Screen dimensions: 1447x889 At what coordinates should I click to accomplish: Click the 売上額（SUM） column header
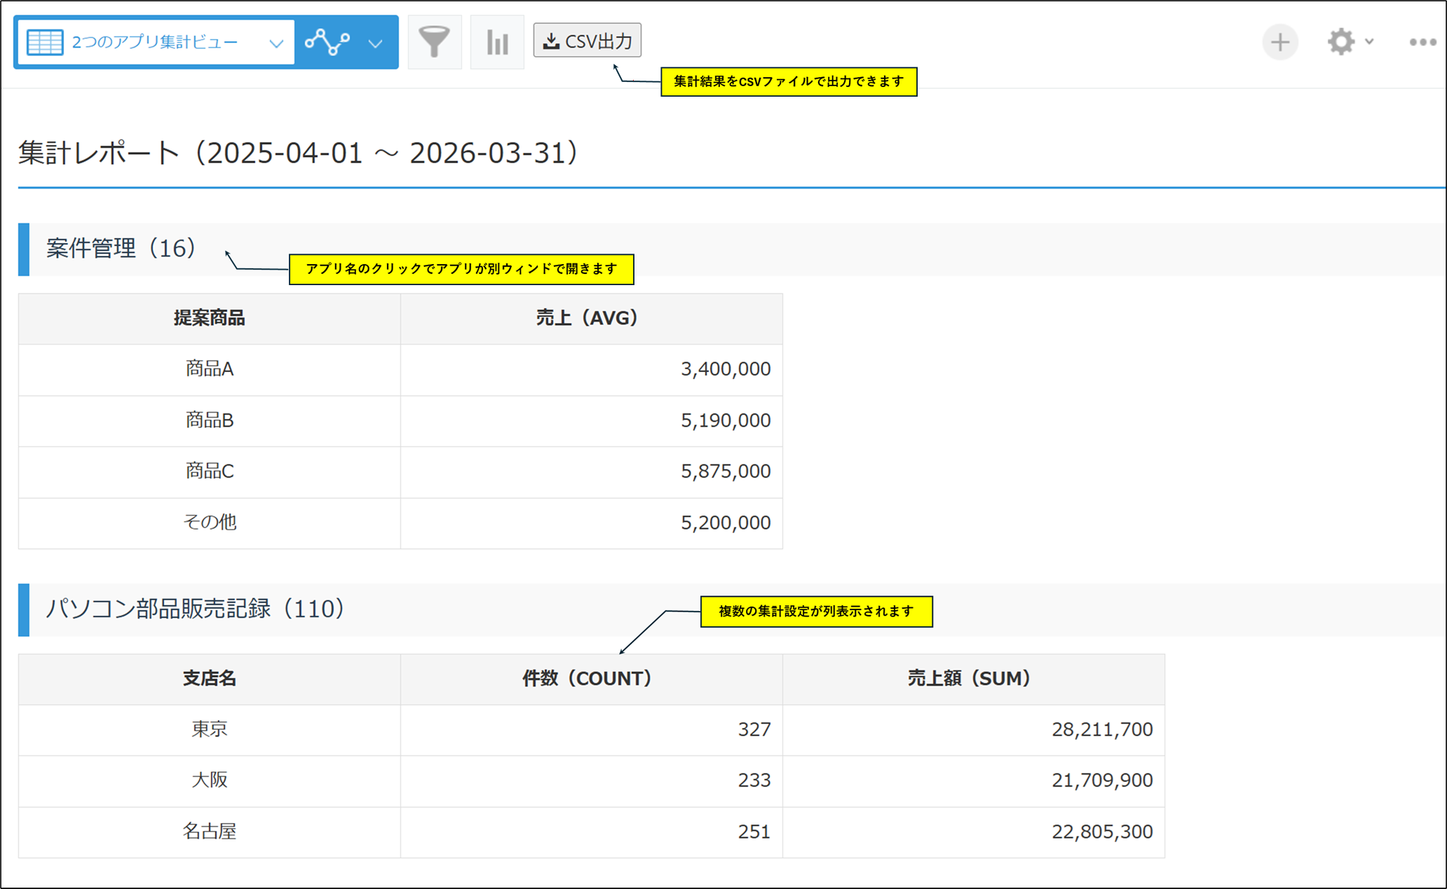coord(970,678)
